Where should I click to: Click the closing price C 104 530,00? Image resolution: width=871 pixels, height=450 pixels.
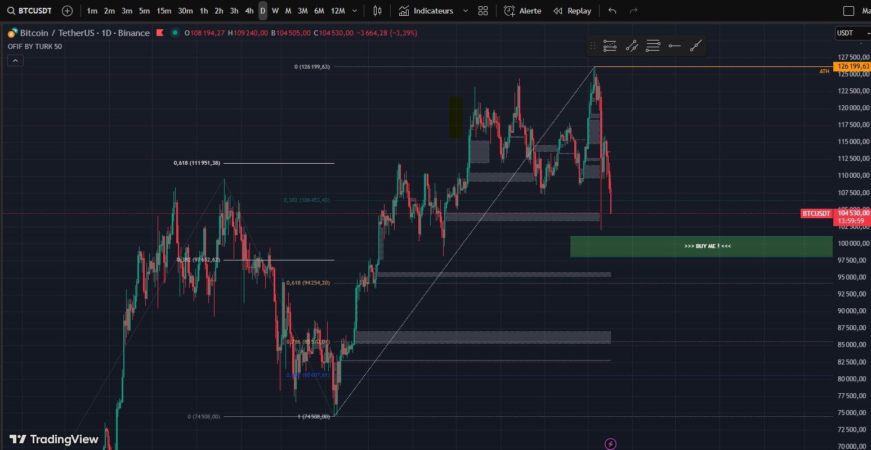pyautogui.click(x=333, y=33)
